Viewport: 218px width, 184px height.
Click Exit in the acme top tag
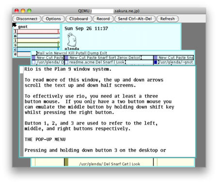click(x=103, y=53)
